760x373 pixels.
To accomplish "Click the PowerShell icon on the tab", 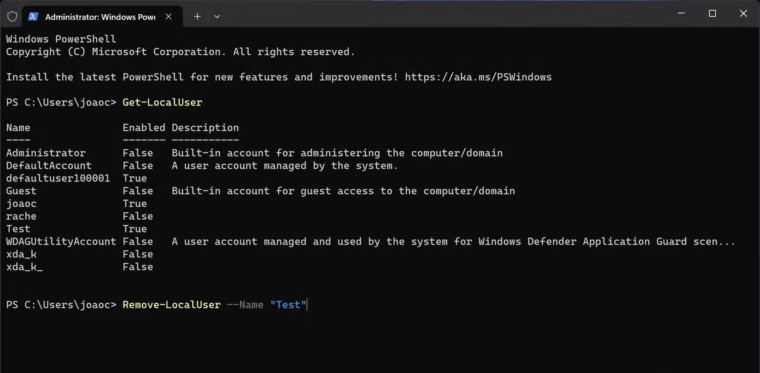I will (33, 17).
